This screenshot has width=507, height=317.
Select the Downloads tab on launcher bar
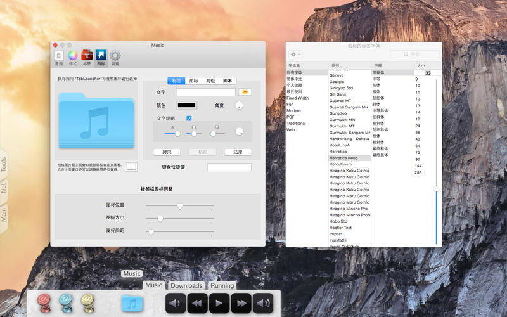186,286
